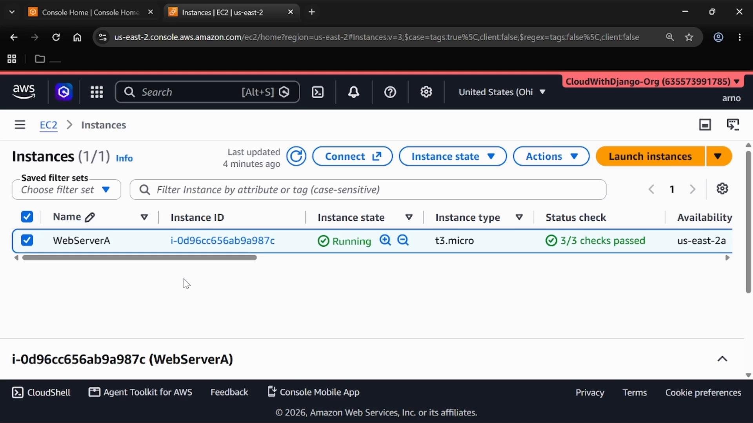This screenshot has width=753, height=423.
Task: Bookmark this page with the star icon
Action: point(689,37)
